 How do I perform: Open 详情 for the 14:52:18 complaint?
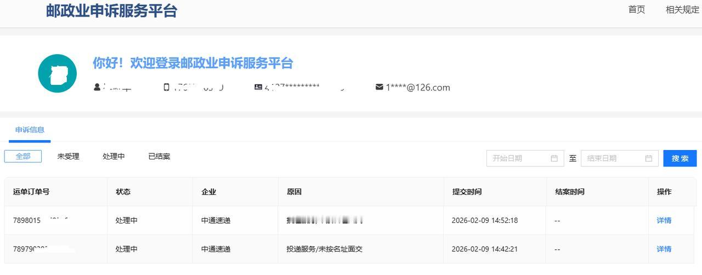coord(664,220)
